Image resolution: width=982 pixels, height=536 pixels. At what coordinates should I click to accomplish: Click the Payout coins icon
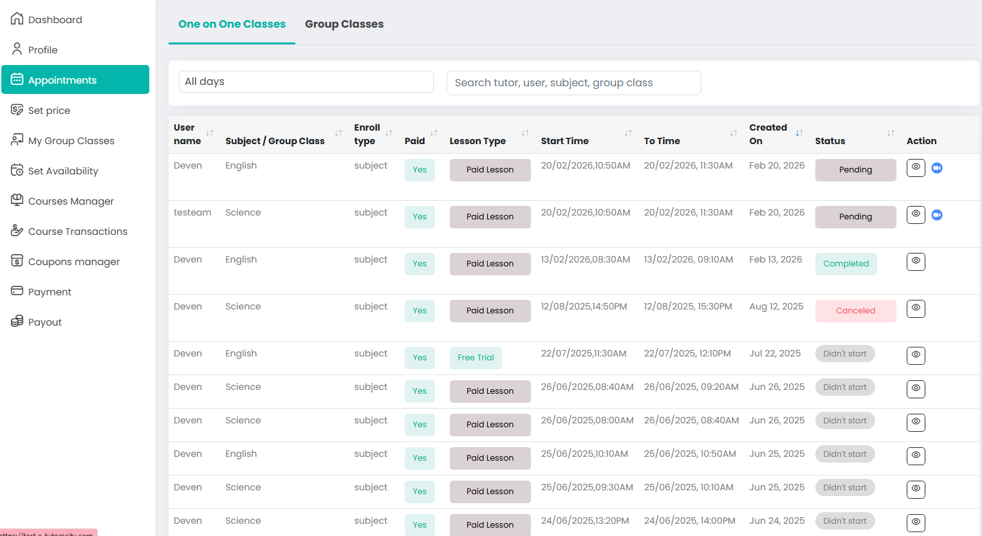[x=17, y=321]
